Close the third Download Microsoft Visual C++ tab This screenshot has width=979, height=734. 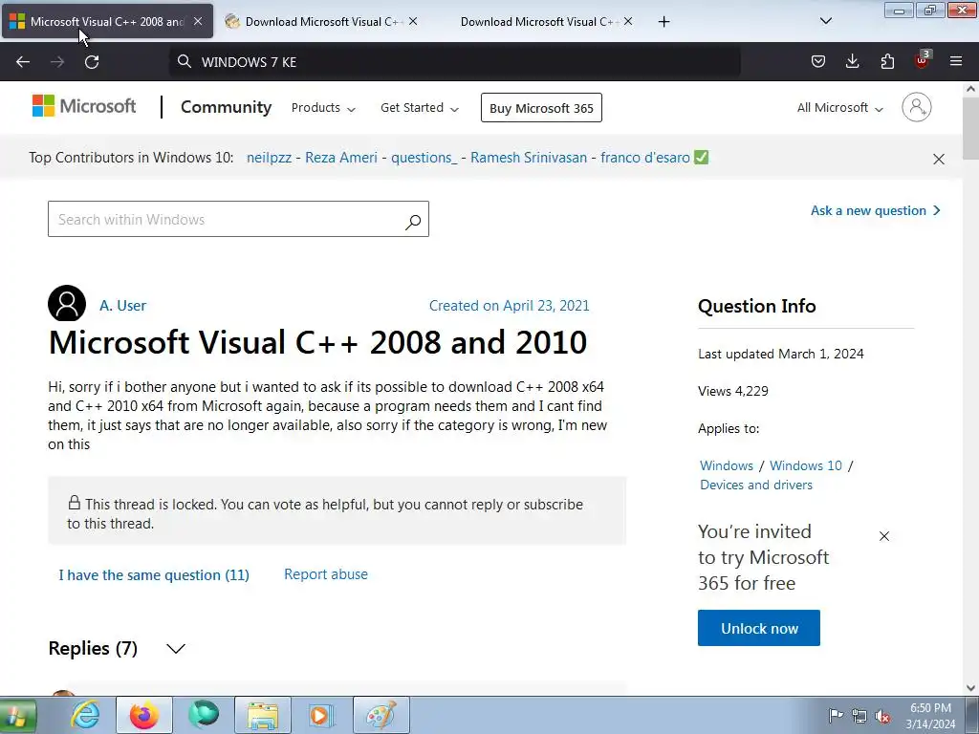pos(628,21)
